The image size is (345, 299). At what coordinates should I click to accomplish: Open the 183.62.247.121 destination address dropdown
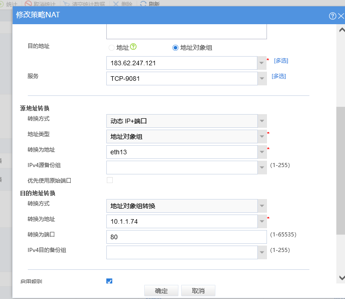261,63
